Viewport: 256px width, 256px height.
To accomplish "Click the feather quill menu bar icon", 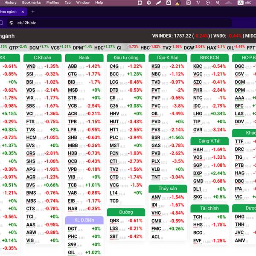I will (x=159, y=3).
